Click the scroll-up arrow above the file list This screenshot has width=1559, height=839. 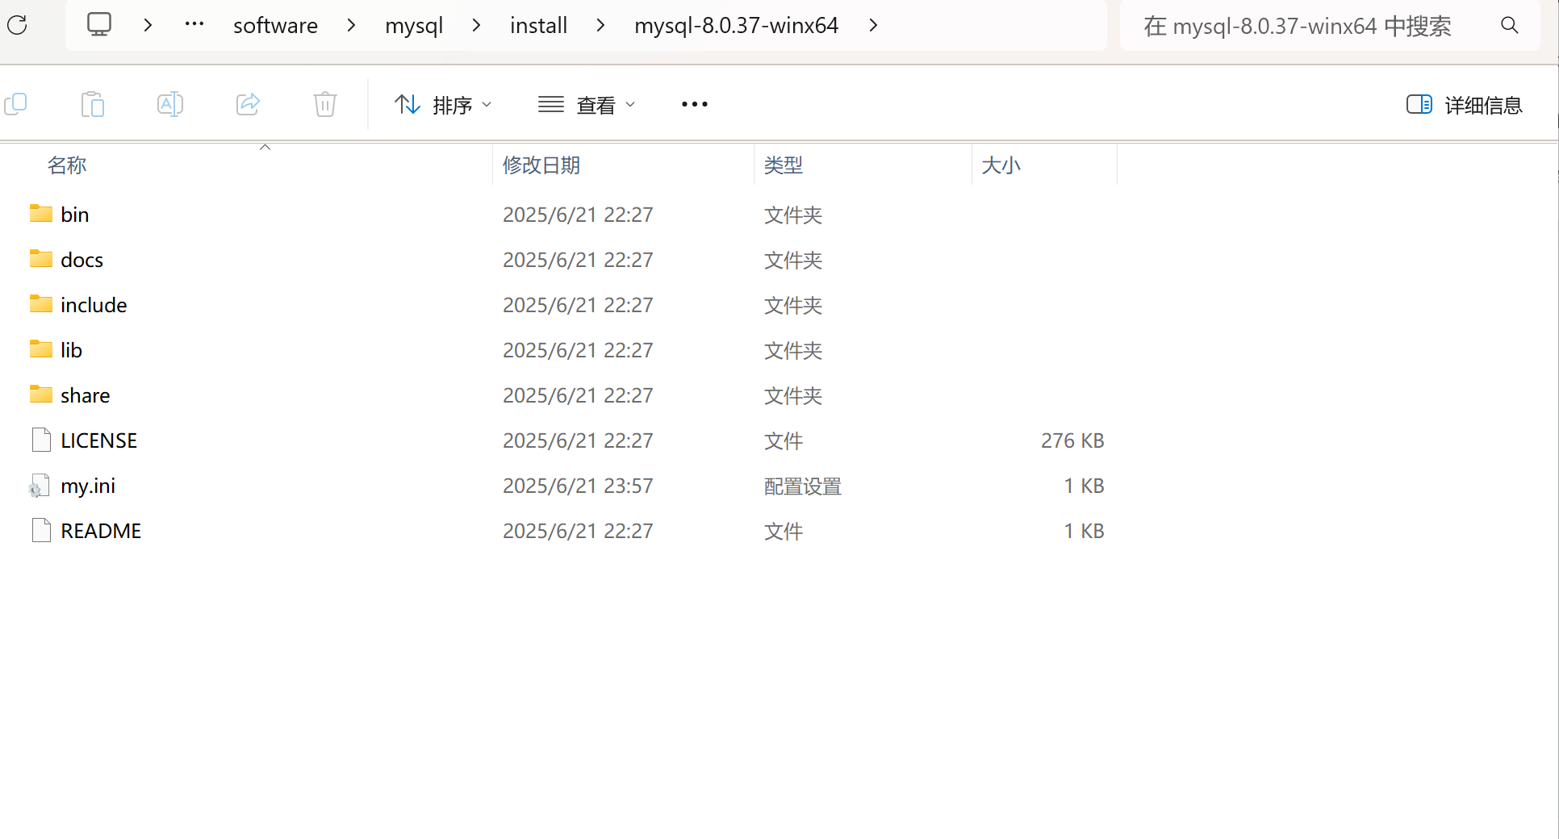click(265, 147)
